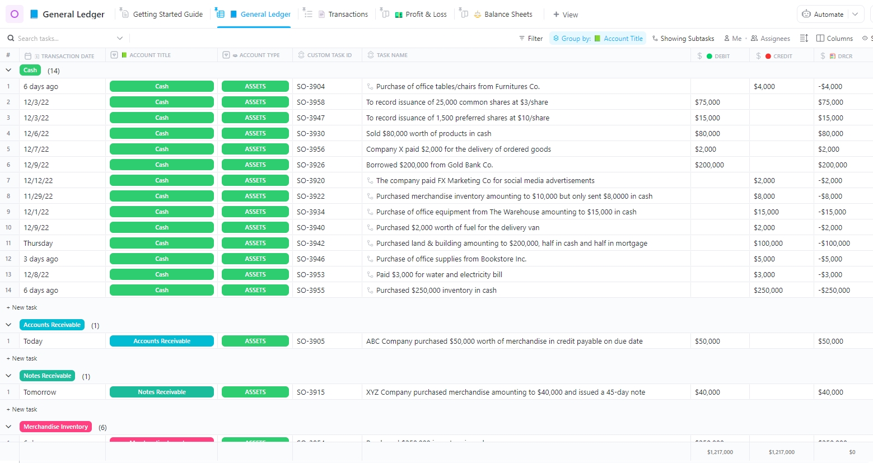The width and height of the screenshot is (873, 463).
Task: Enable the Me filter
Action: pos(732,38)
